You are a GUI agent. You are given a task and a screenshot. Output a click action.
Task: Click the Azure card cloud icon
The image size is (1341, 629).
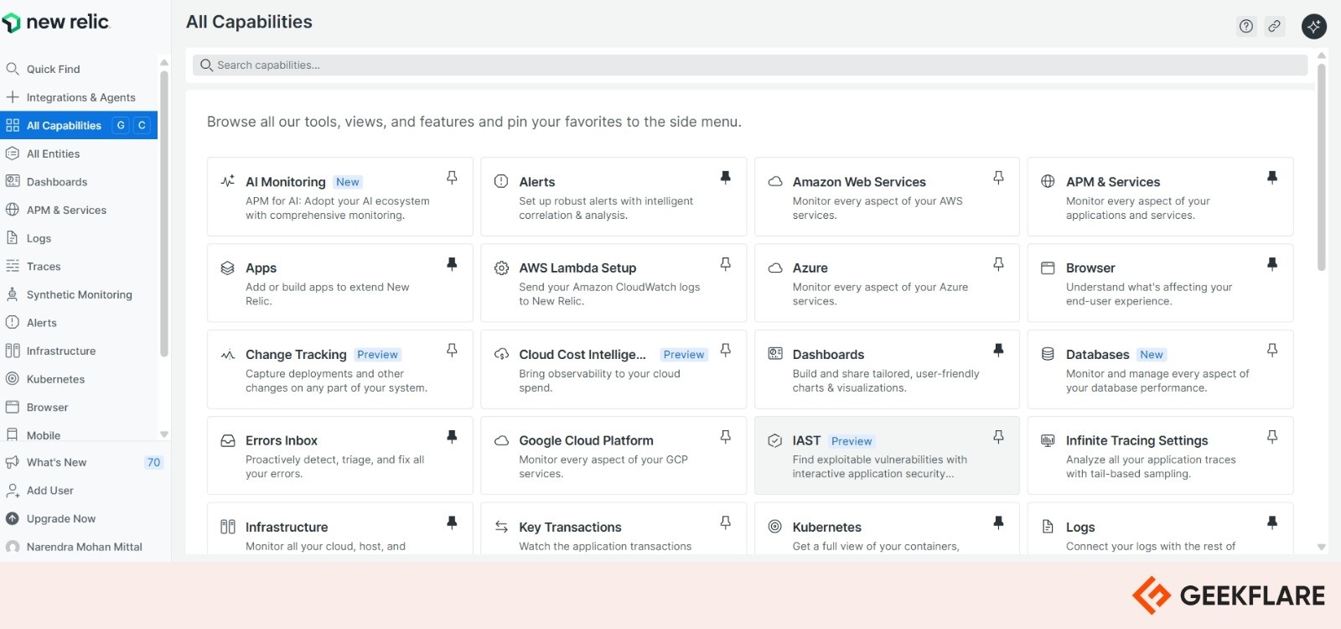pyautogui.click(x=775, y=268)
